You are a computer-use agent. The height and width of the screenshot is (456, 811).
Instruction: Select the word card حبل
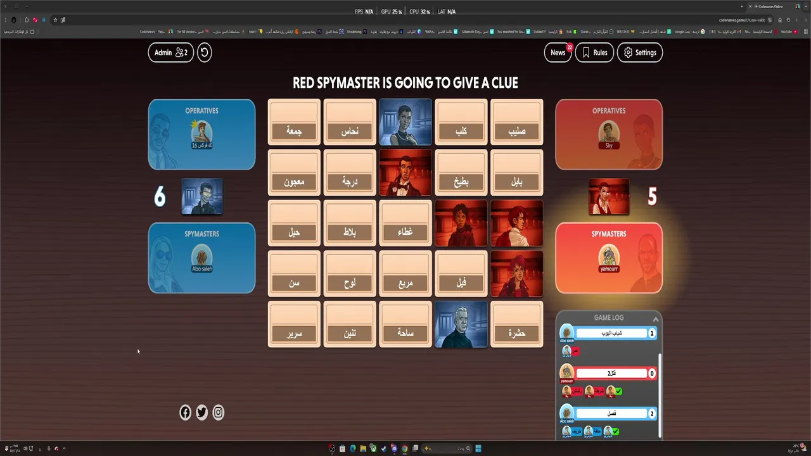click(x=294, y=224)
